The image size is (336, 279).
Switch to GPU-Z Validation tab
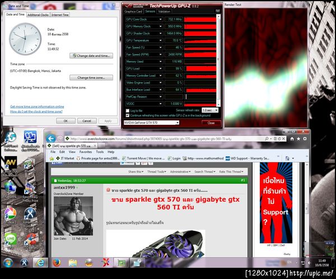pyautogui.click(x=164, y=12)
